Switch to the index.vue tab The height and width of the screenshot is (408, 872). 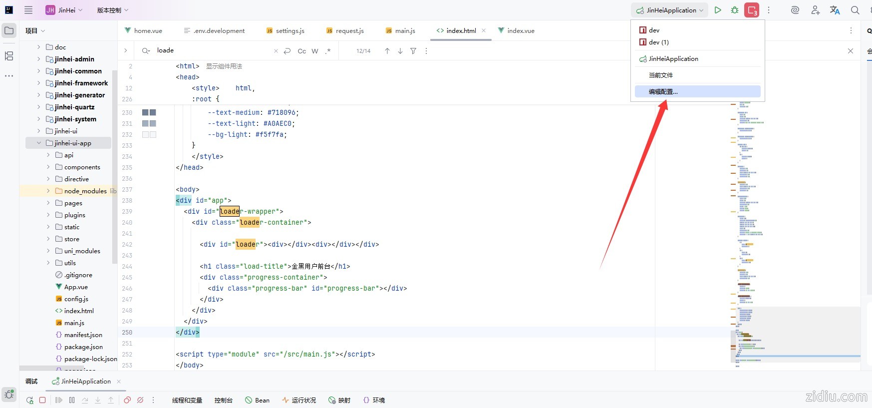pos(516,30)
